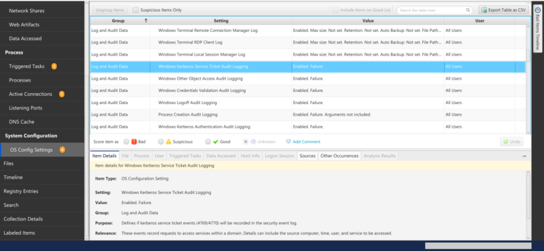Select Windows Credentials Validation Audit Logging row
This screenshot has width=544, height=251.
[x=308, y=90]
